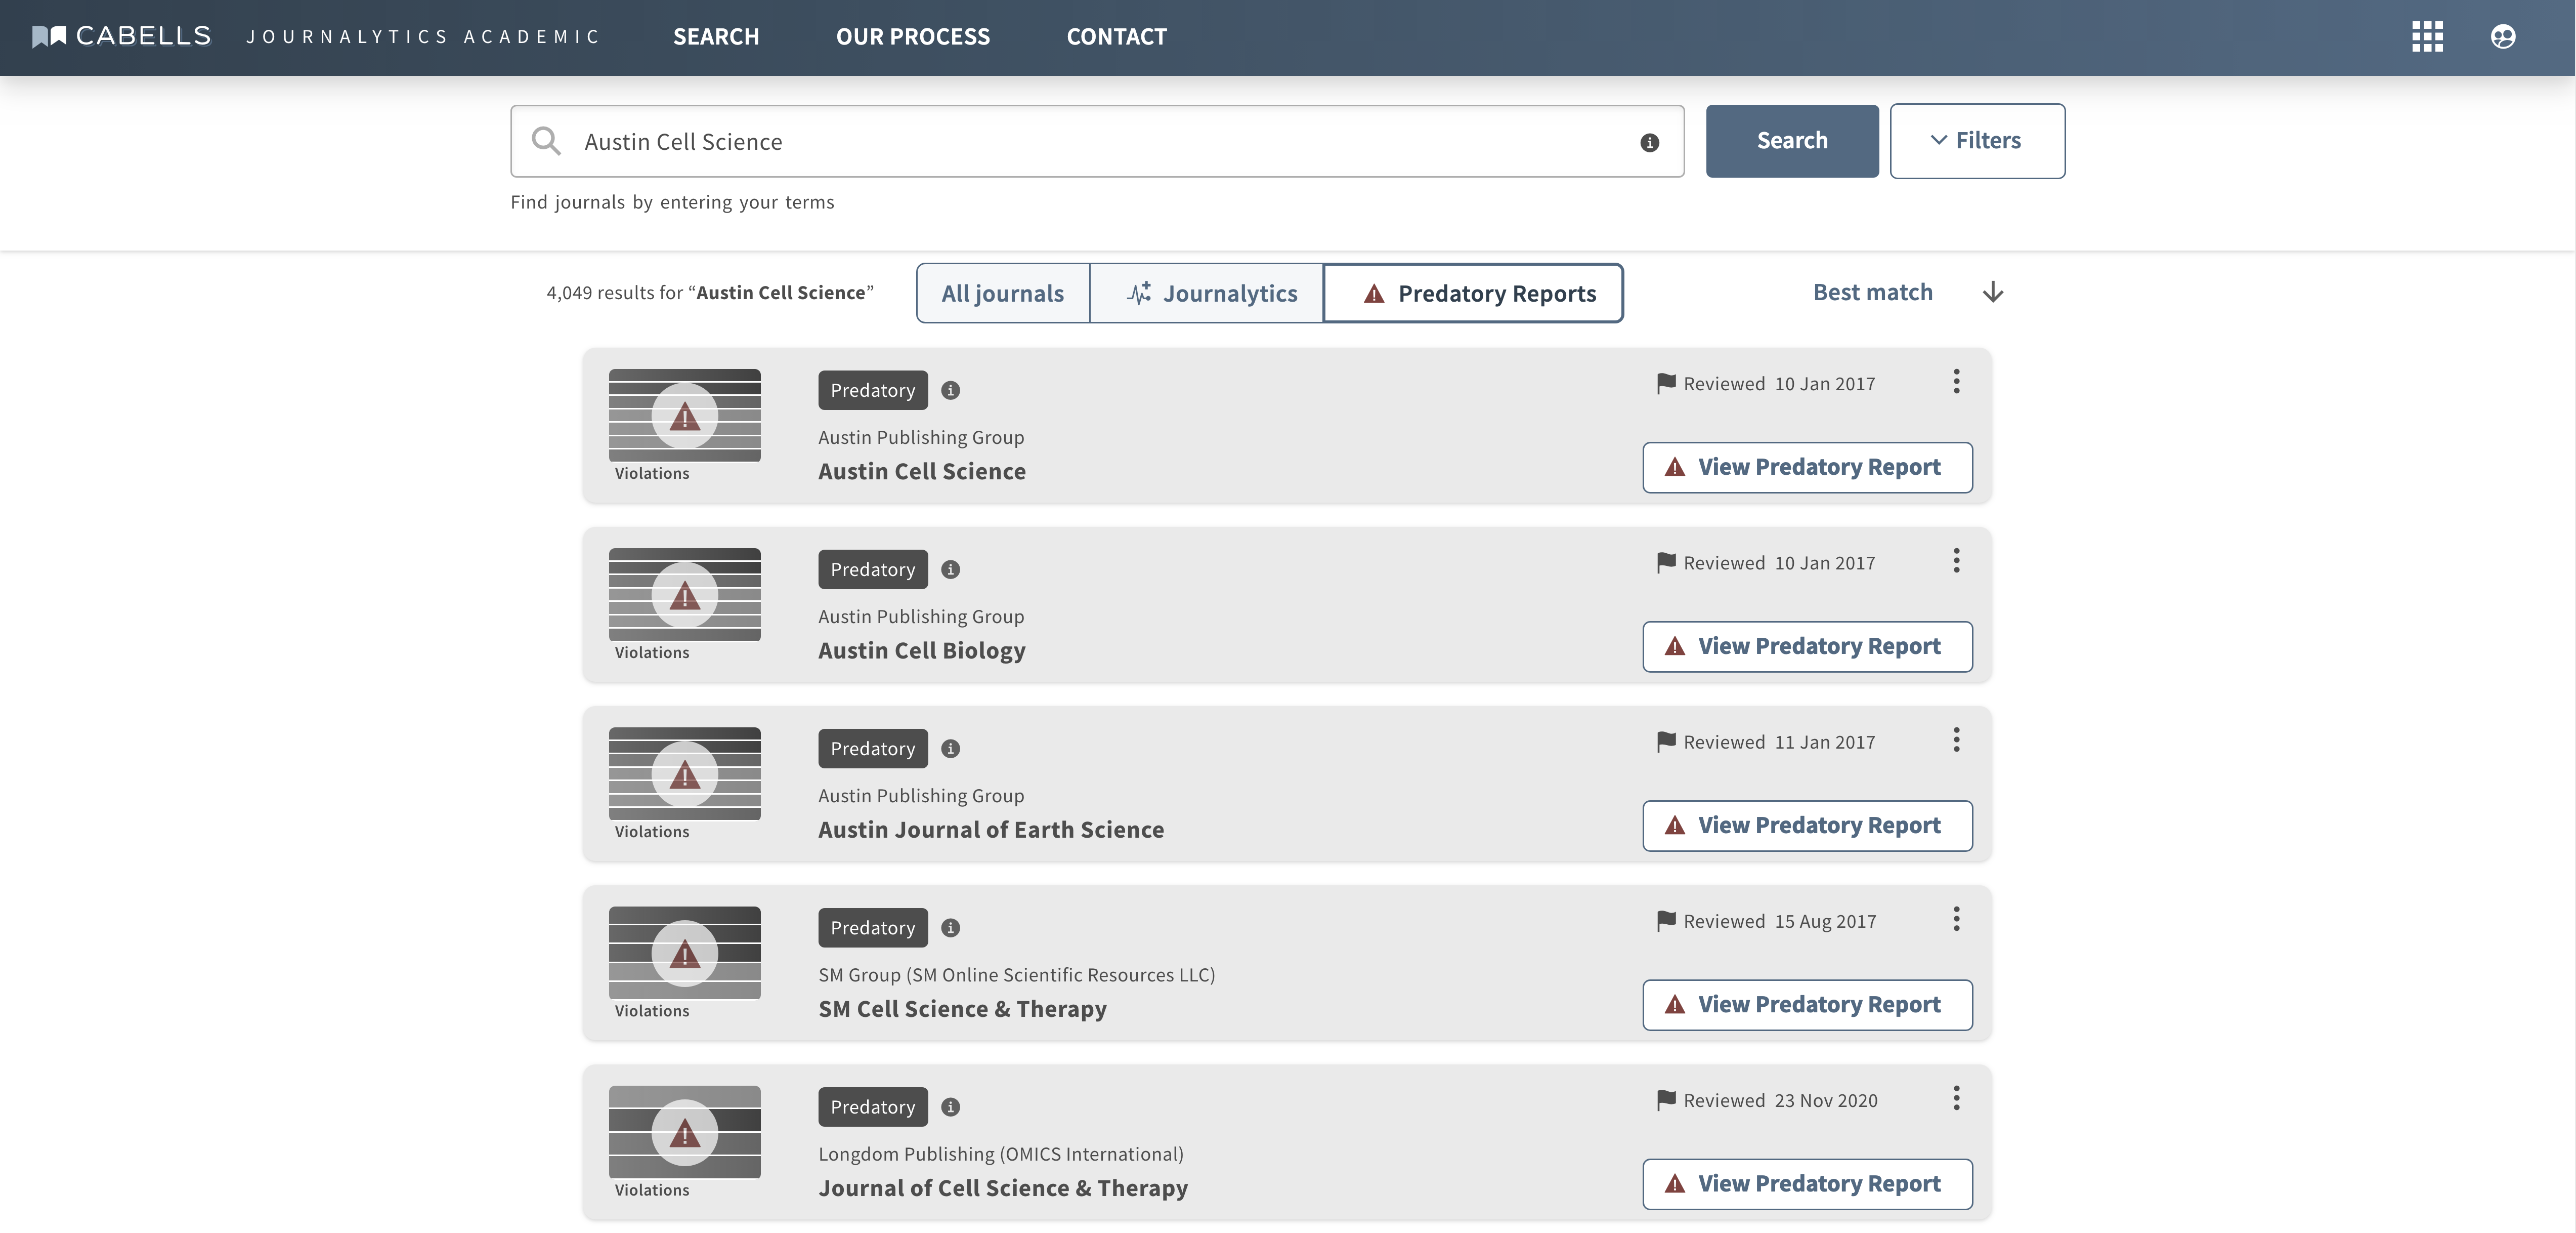Click the search bar info icon
The width and height of the screenshot is (2576, 1233).
pos(1649,143)
